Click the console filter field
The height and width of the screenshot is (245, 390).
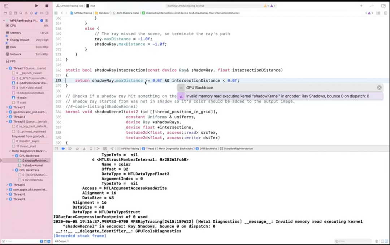(353, 241)
